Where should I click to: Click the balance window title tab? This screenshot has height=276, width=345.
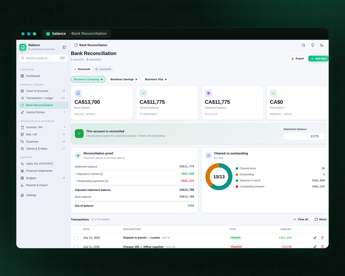(x=76, y=34)
